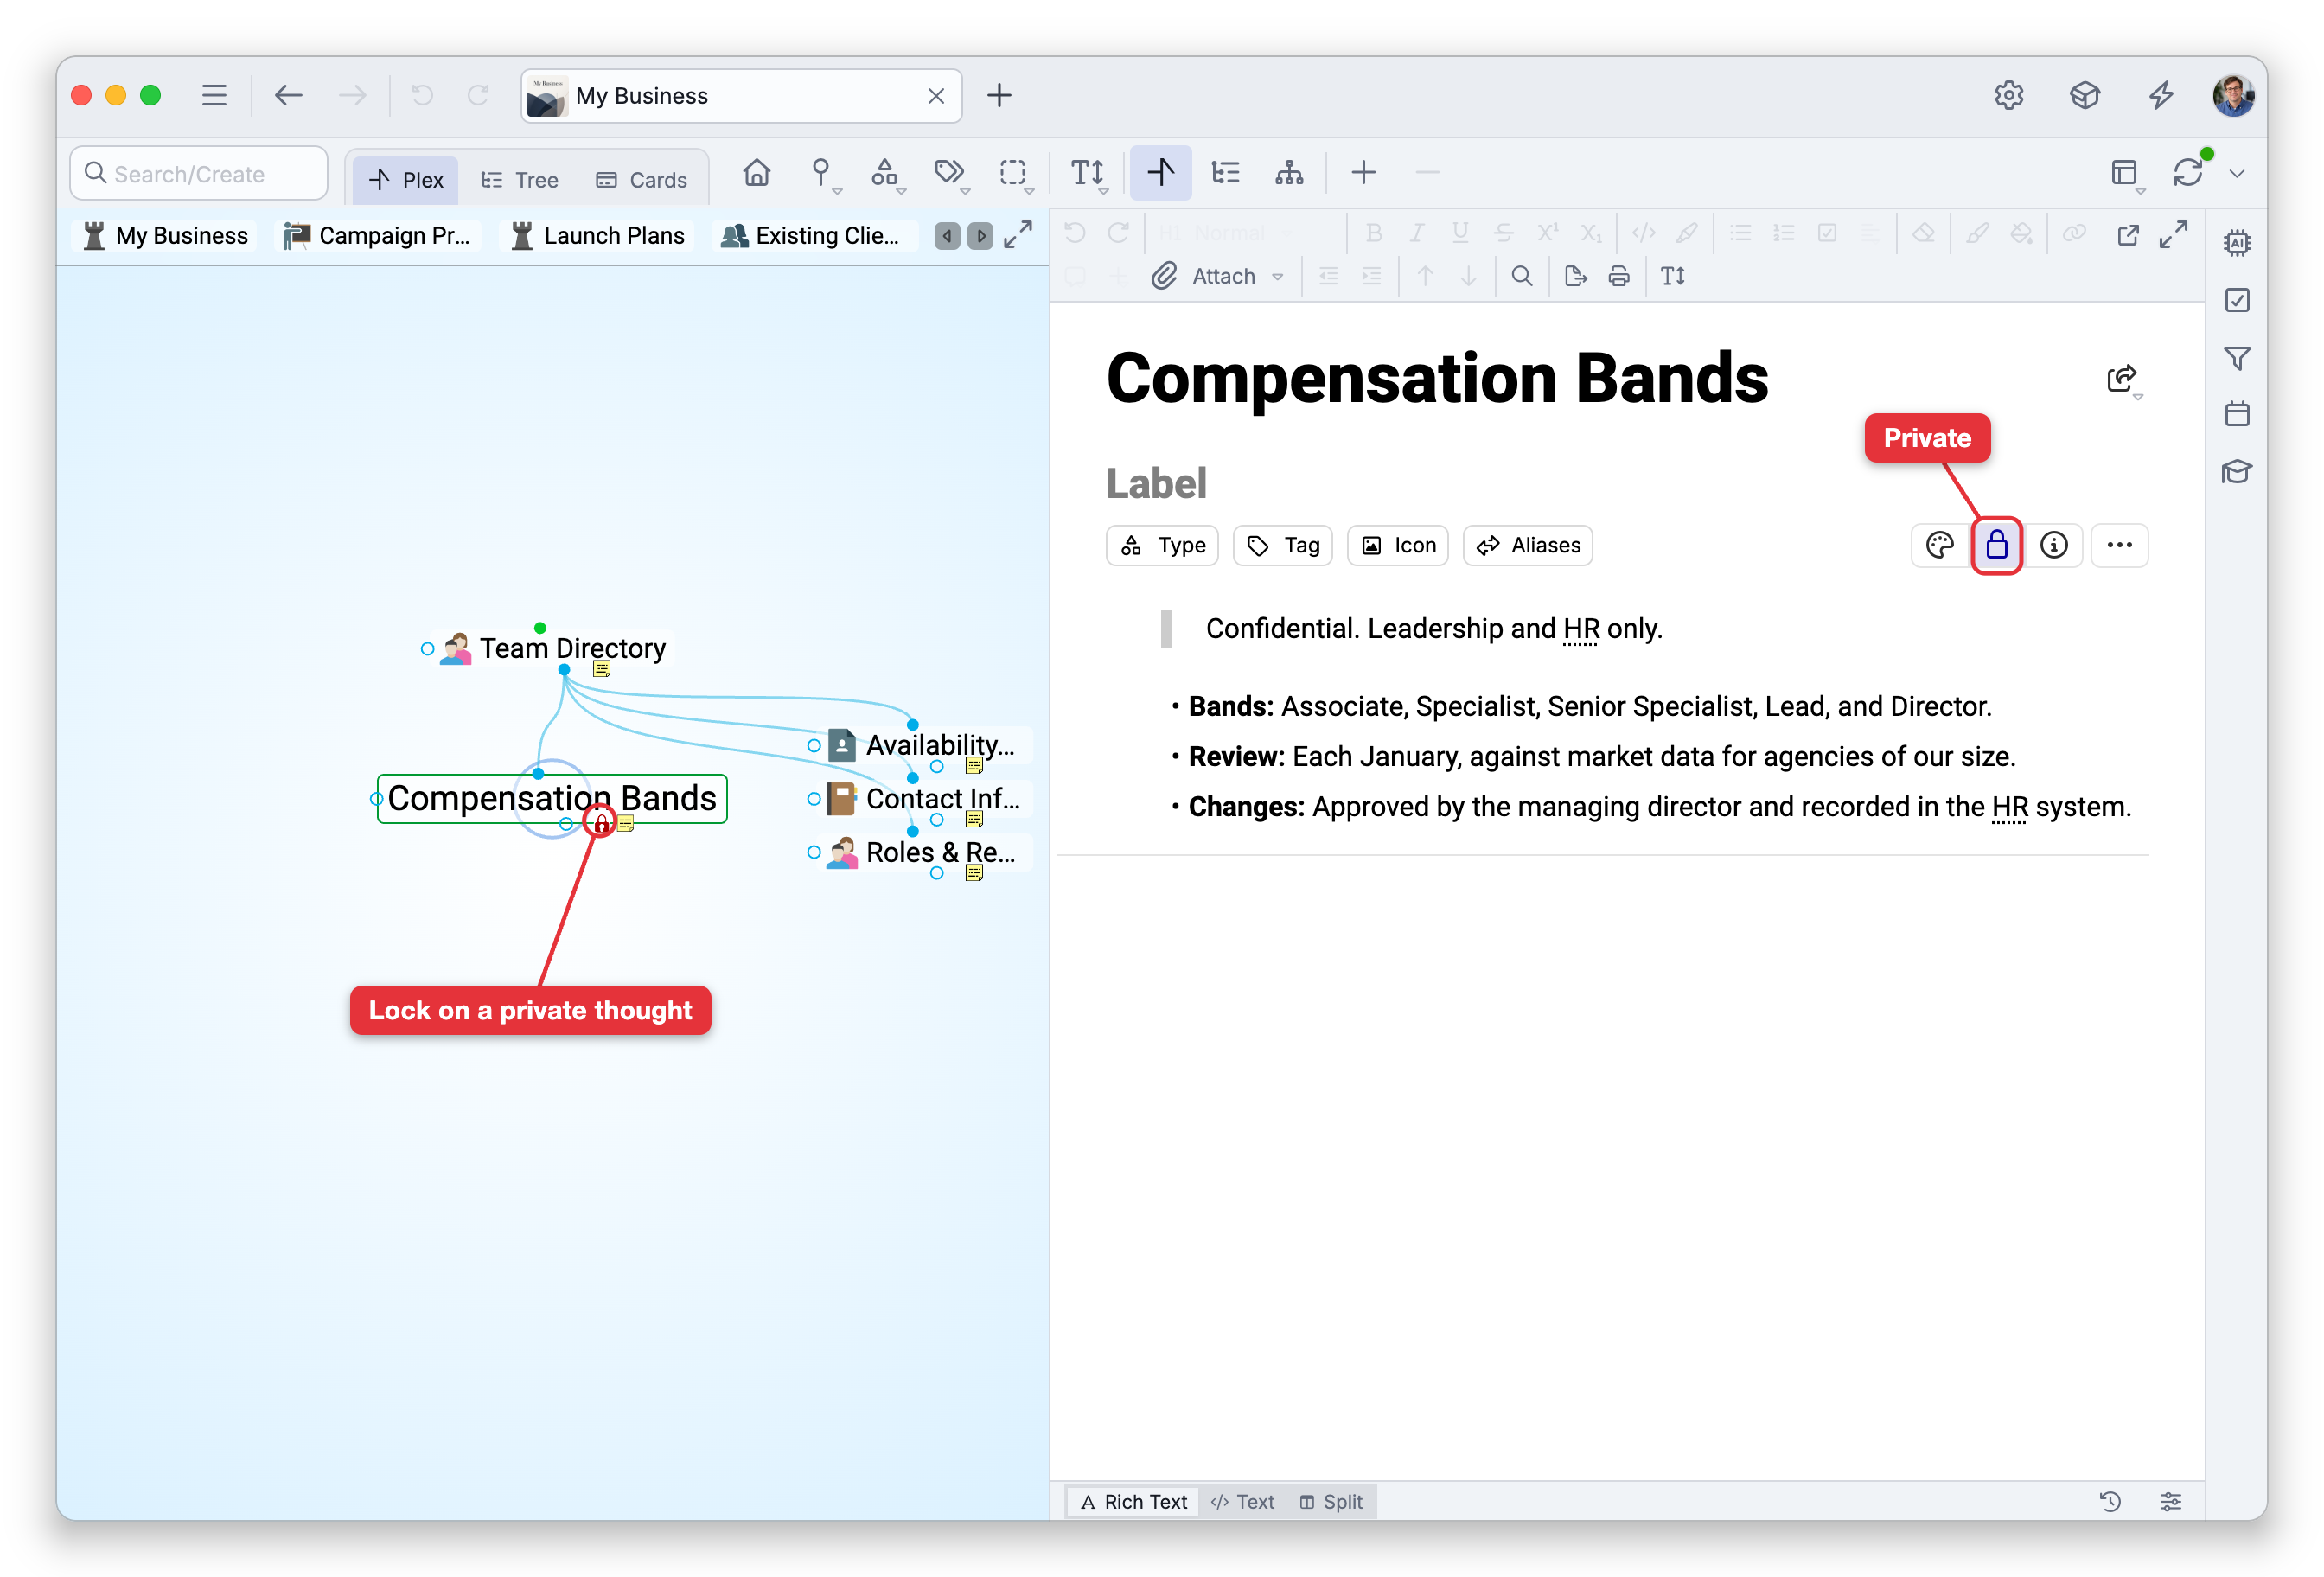The width and height of the screenshot is (2324, 1577).
Task: Click the Icon button
Action: click(1398, 545)
